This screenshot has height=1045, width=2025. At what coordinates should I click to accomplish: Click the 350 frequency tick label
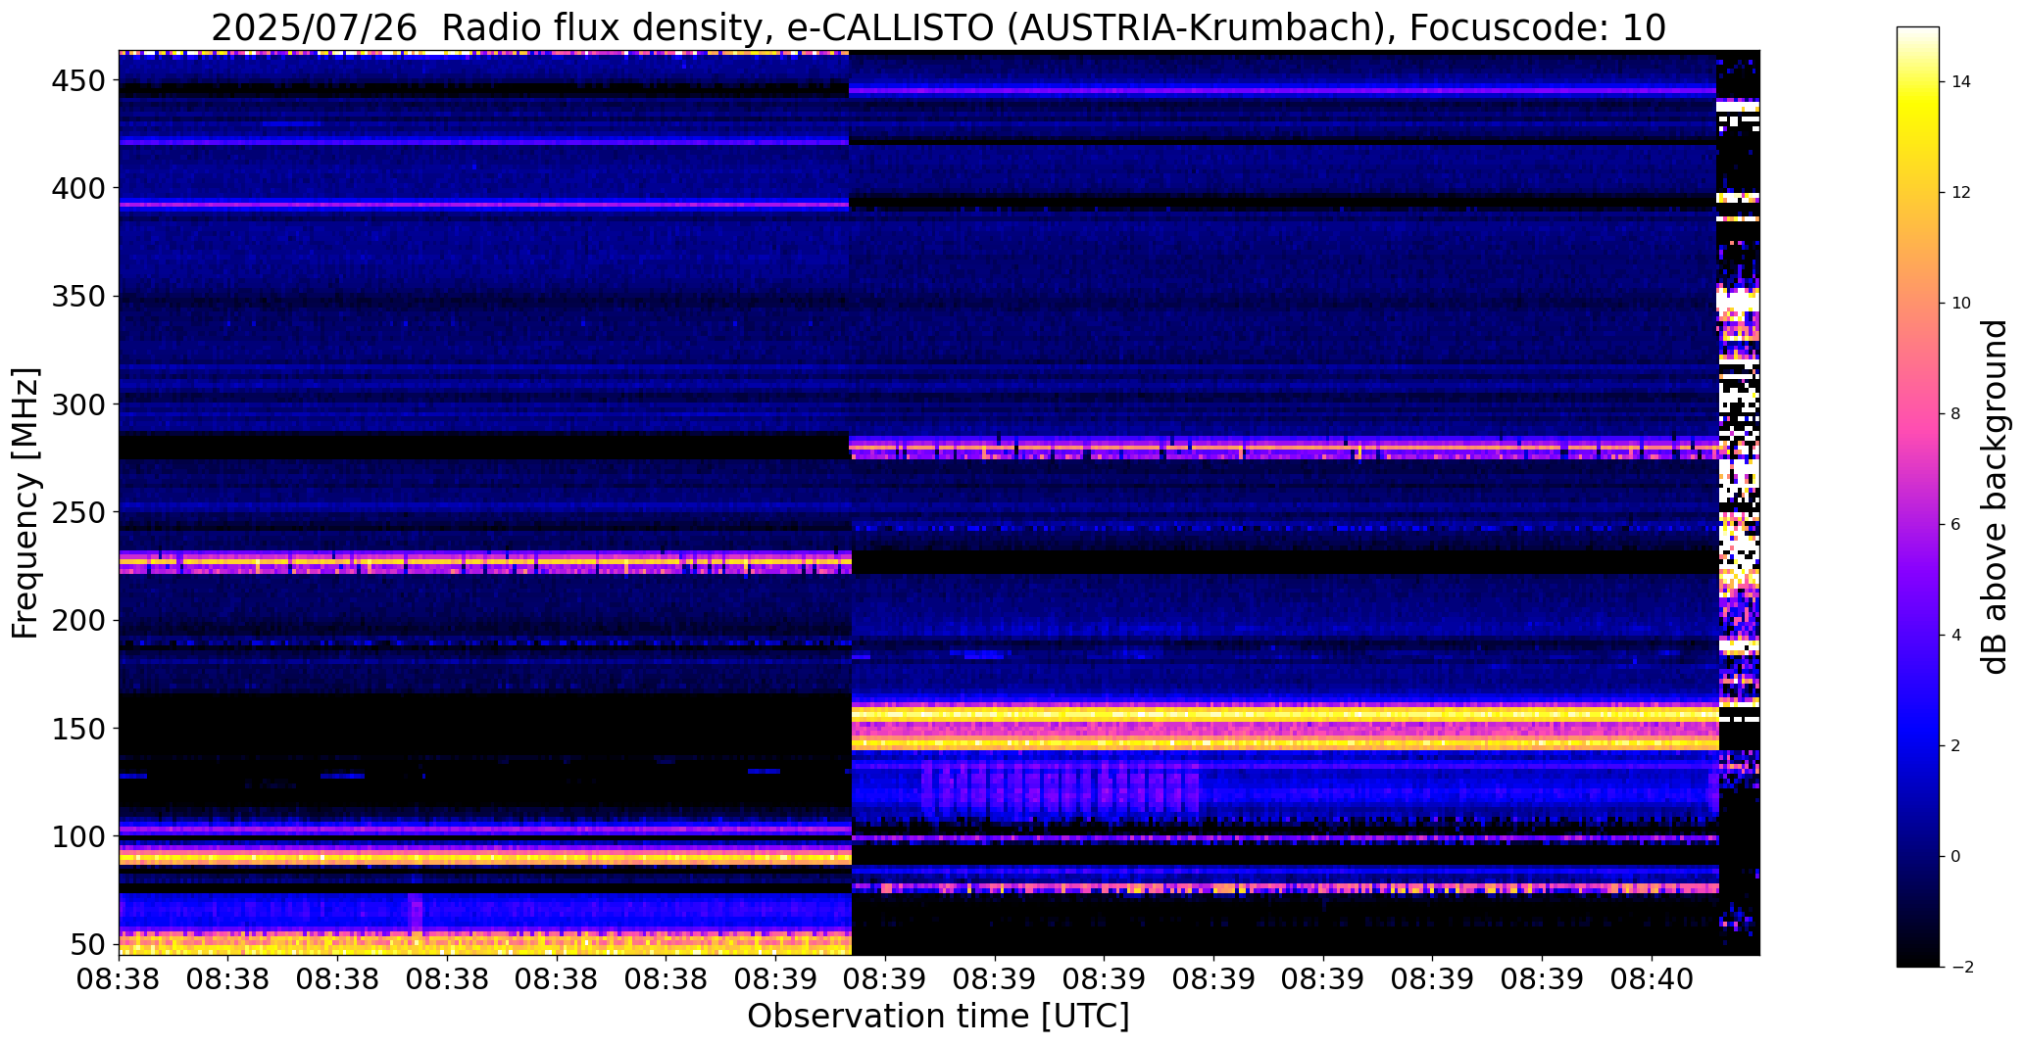(77, 296)
